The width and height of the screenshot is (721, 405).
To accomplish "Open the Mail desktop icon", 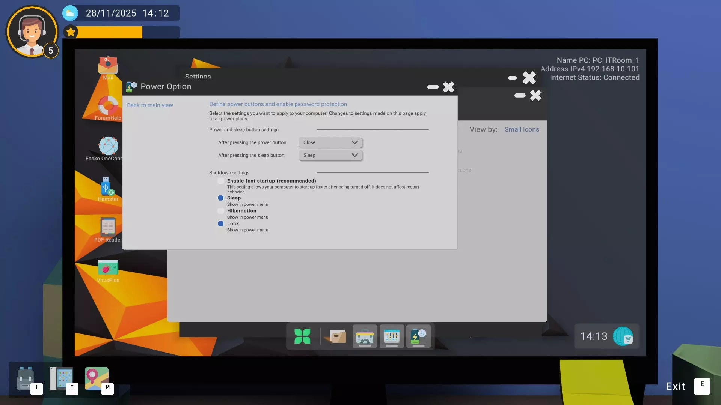I will point(108,66).
